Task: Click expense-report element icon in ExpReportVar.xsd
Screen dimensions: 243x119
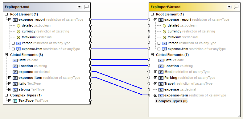Action: pos(161,20)
